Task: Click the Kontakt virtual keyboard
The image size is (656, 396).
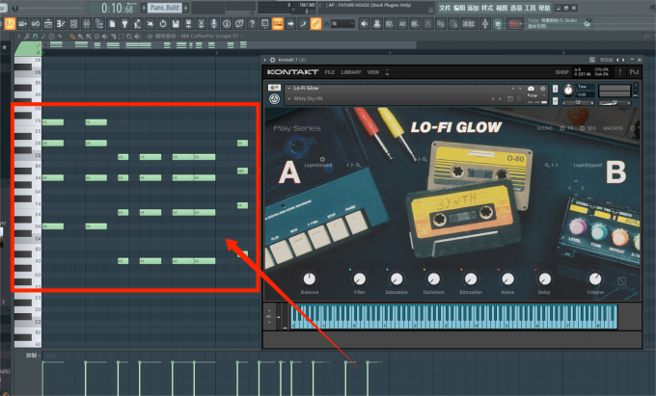Action: pos(454,317)
